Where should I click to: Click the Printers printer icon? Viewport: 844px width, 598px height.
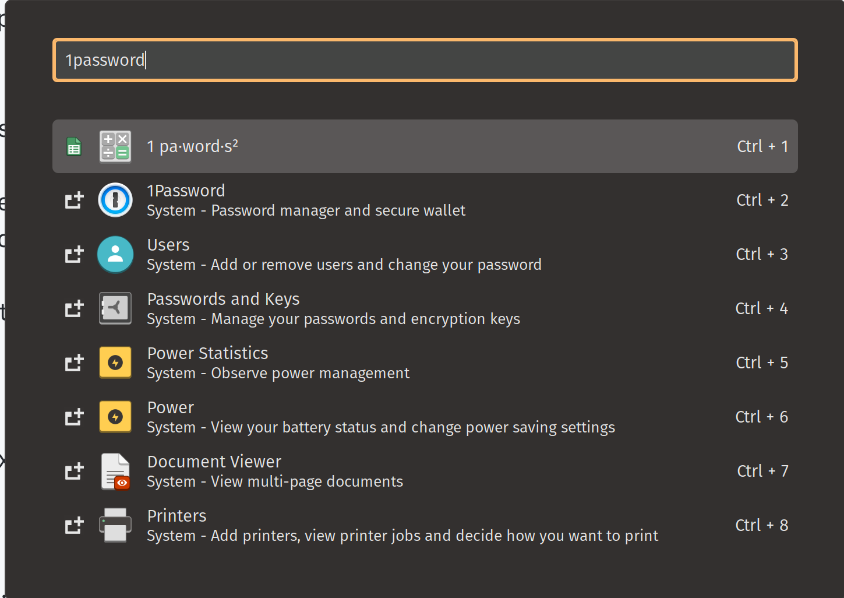pos(115,525)
